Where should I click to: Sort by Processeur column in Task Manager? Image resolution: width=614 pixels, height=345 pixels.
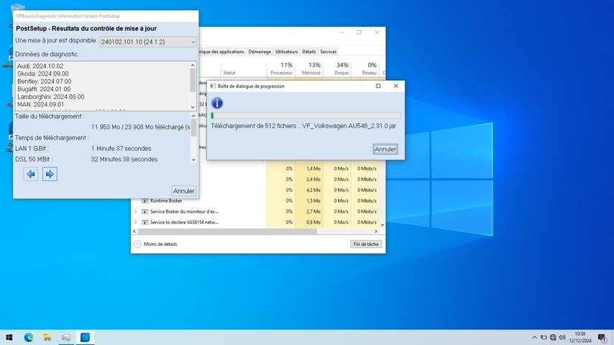coord(281,68)
